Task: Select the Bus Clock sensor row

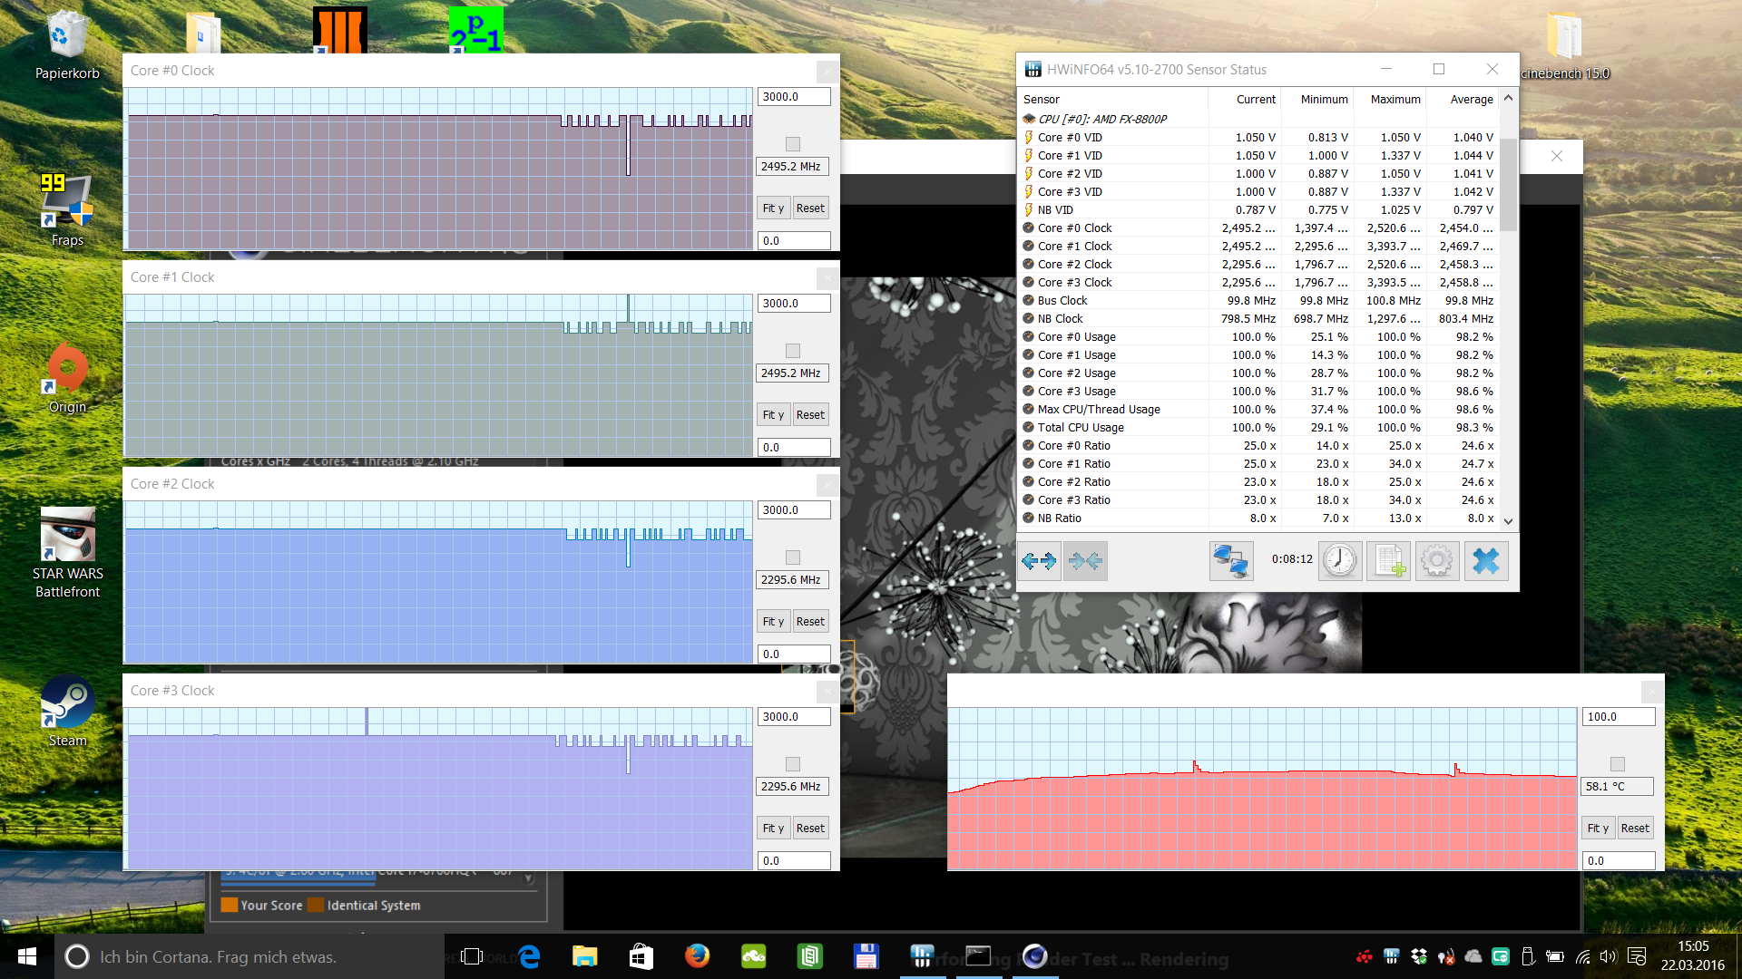Action: [x=1258, y=301]
